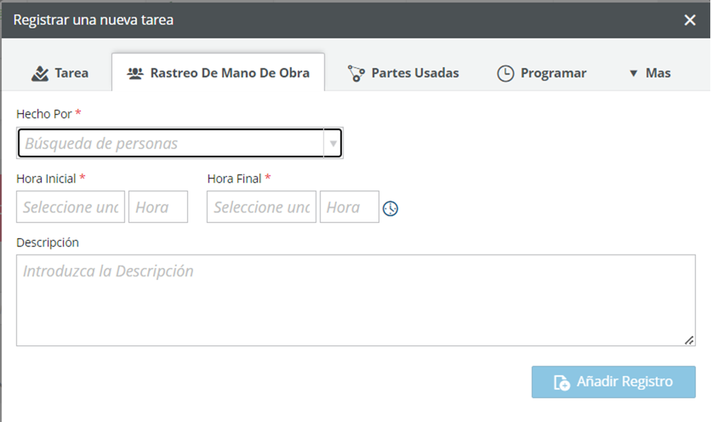Click the clock icon beside Programar
The height and width of the screenshot is (422, 711).
click(x=506, y=73)
